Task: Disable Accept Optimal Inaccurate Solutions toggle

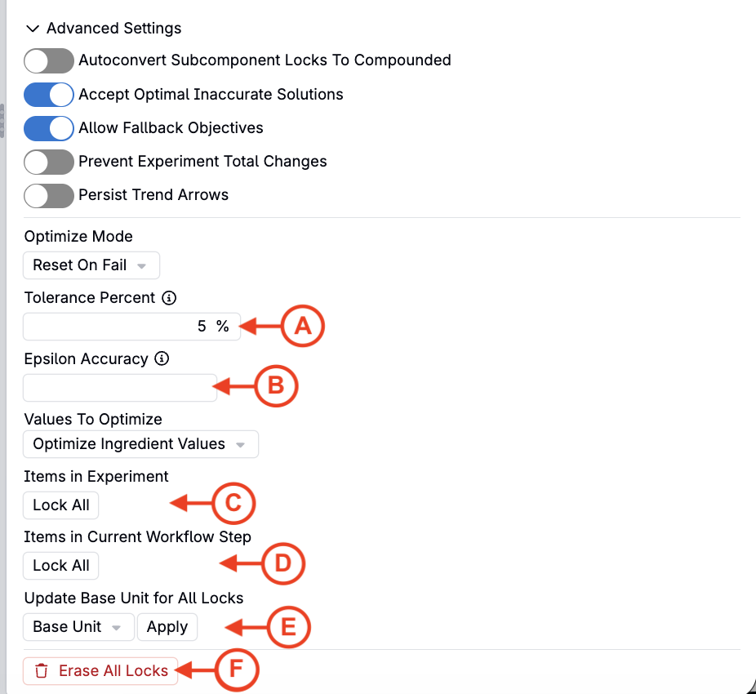Action: (49, 95)
